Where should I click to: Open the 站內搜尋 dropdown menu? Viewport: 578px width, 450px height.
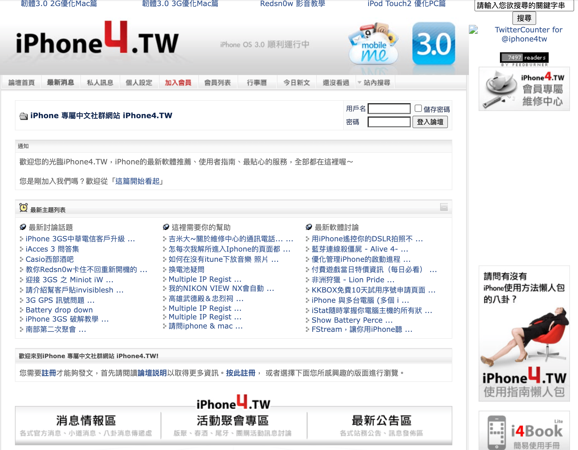click(374, 82)
